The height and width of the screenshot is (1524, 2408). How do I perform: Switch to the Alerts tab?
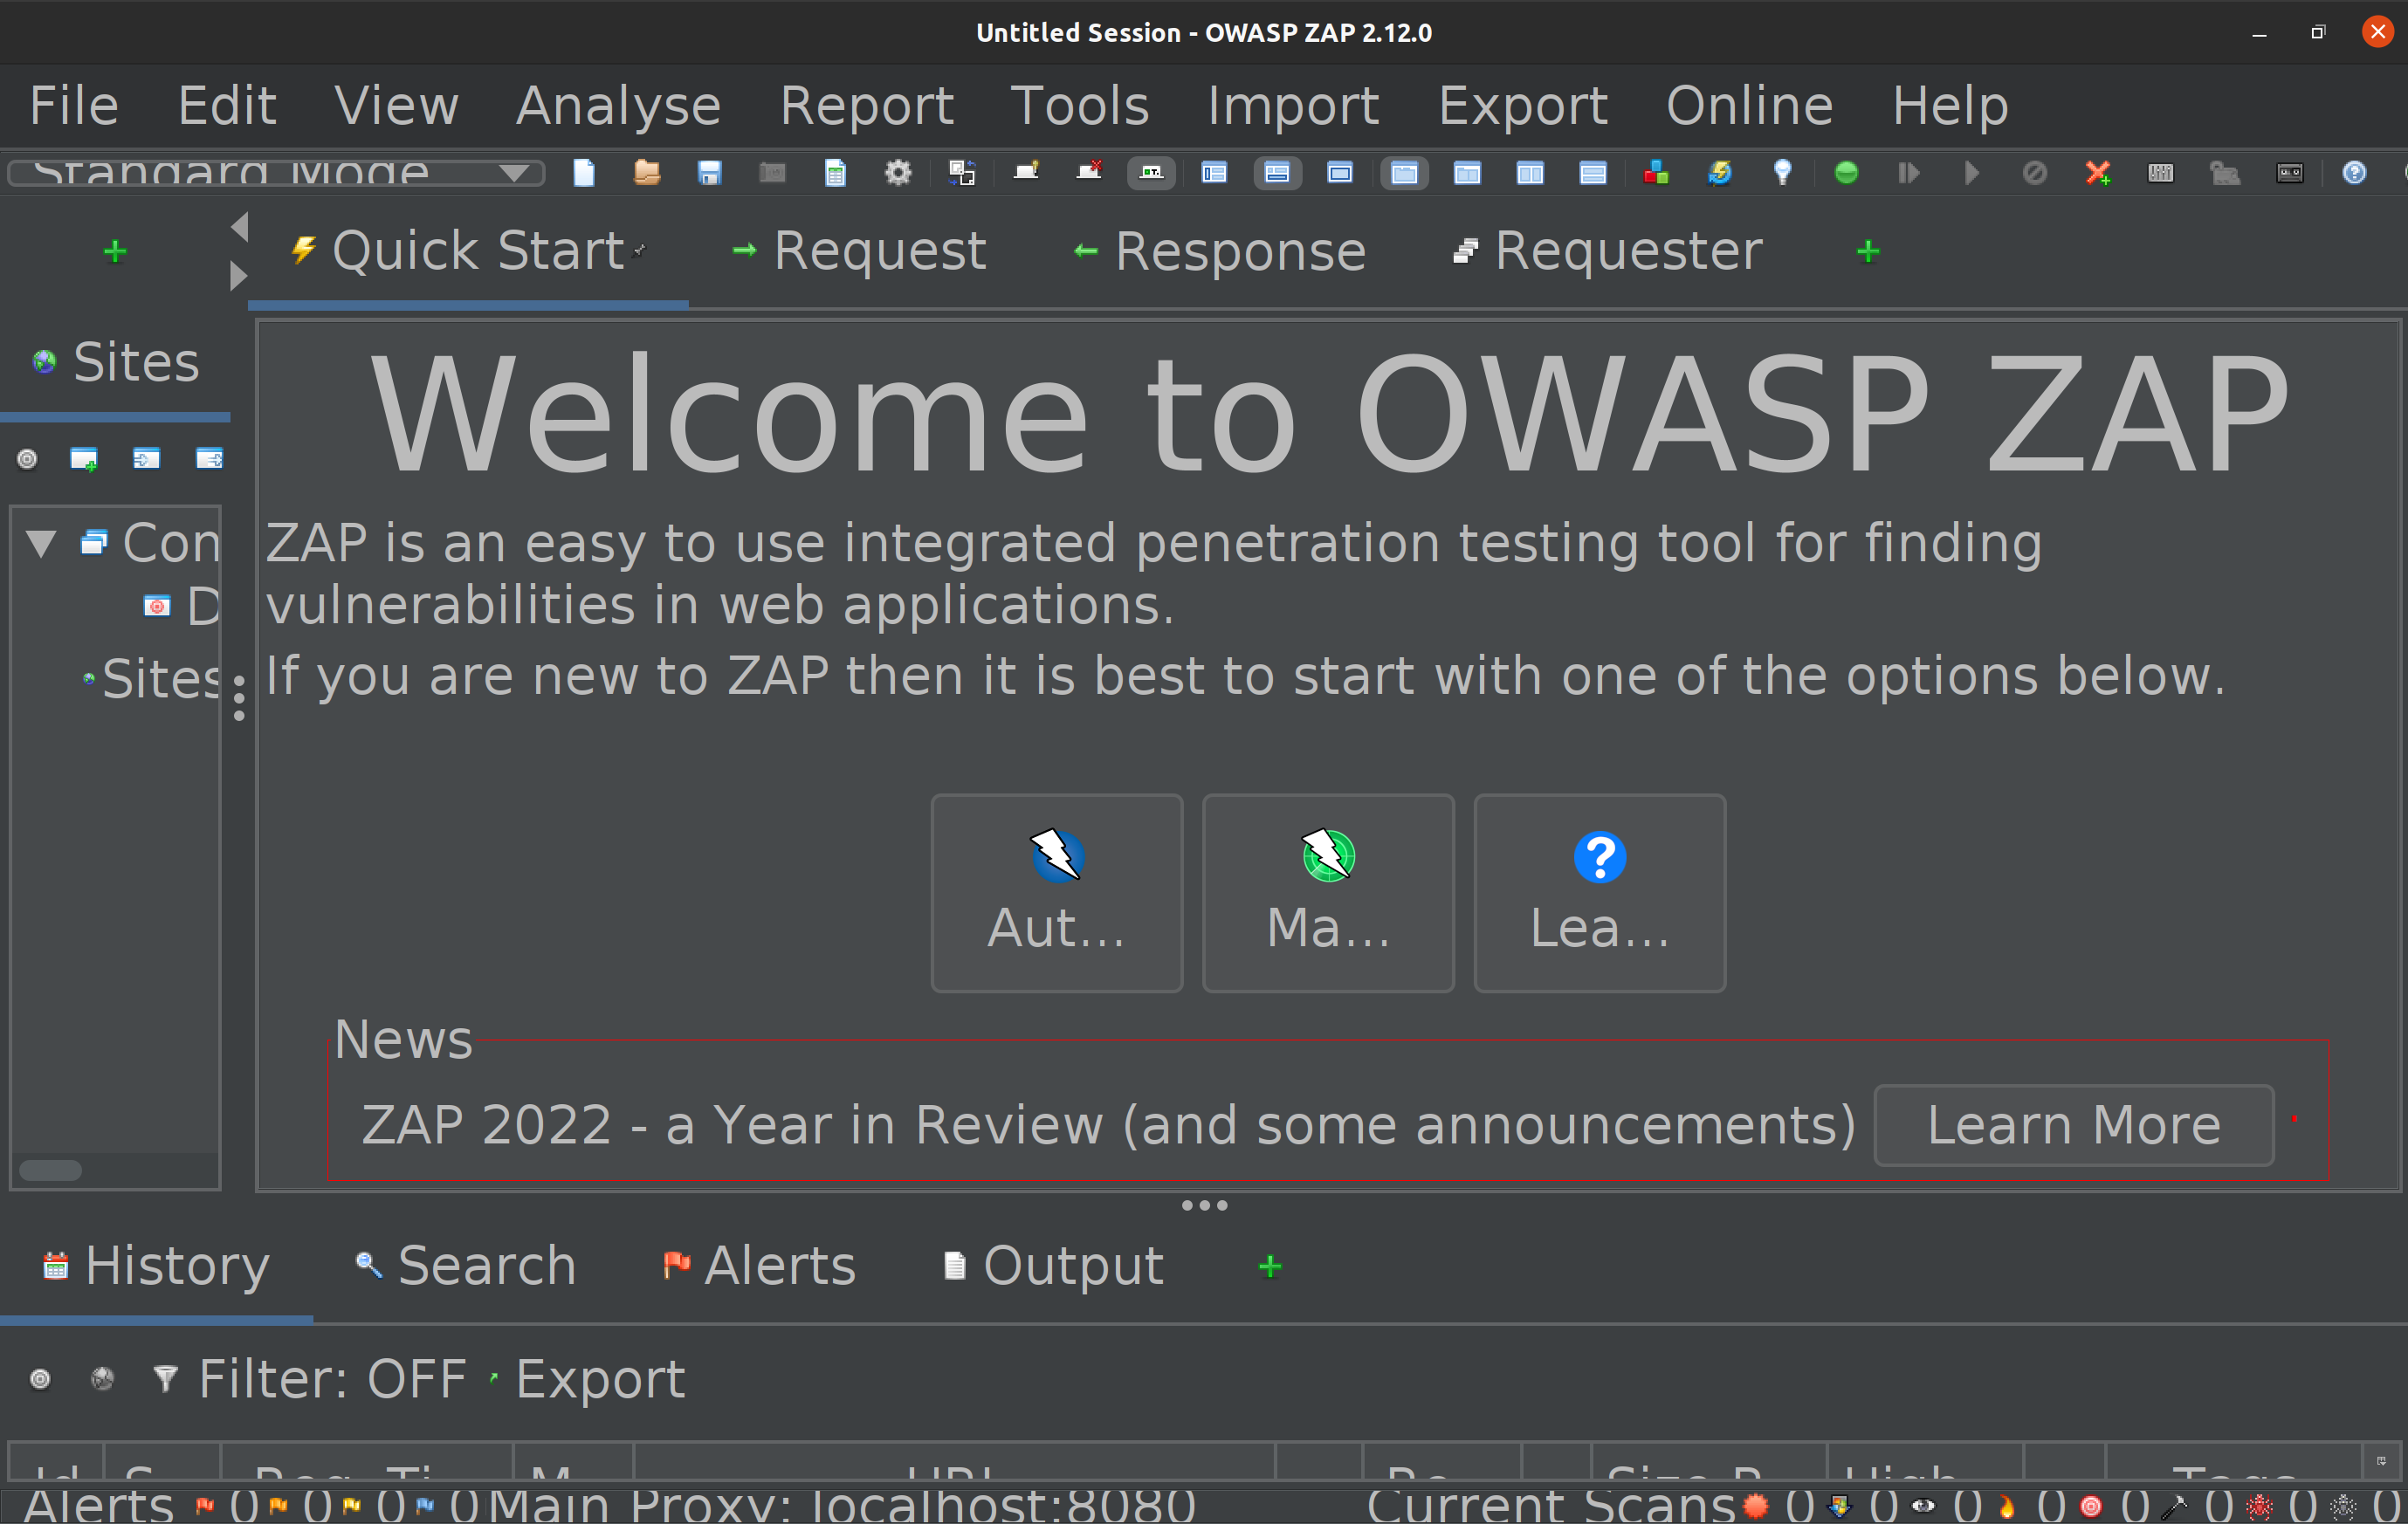pyautogui.click(x=760, y=1266)
